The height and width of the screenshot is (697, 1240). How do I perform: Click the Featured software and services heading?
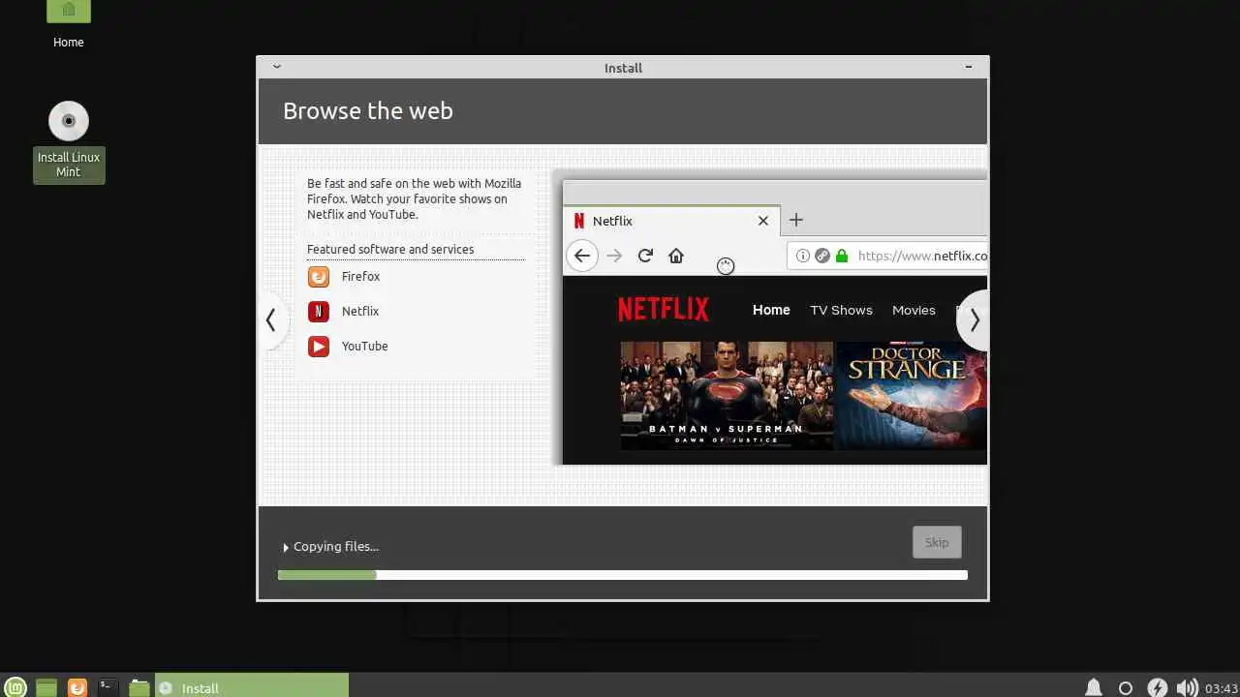point(390,249)
